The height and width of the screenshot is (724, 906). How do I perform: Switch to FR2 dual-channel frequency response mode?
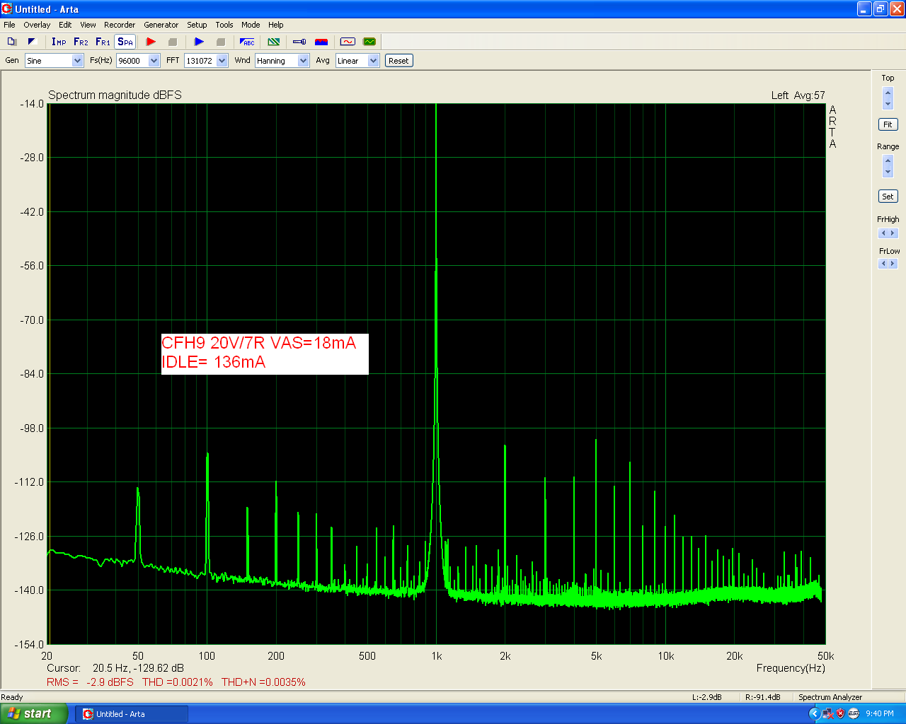pyautogui.click(x=81, y=42)
